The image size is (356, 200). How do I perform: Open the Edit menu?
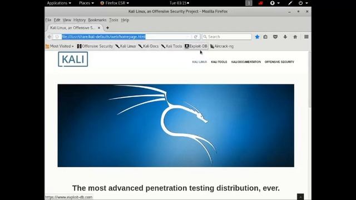tap(57, 20)
